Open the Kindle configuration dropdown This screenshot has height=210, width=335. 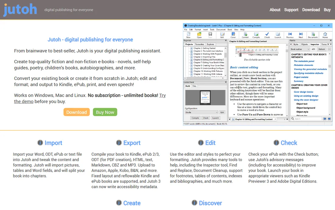click(x=202, y=112)
